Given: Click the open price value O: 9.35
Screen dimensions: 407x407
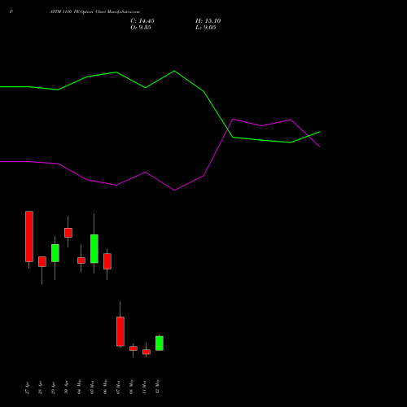Looking at the screenshot, I should pos(141,28).
